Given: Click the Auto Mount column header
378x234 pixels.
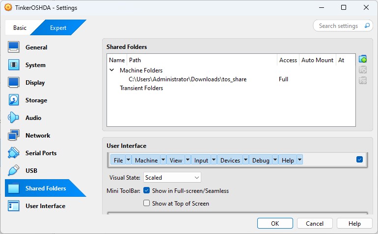Looking at the screenshot, I should [x=318, y=60].
